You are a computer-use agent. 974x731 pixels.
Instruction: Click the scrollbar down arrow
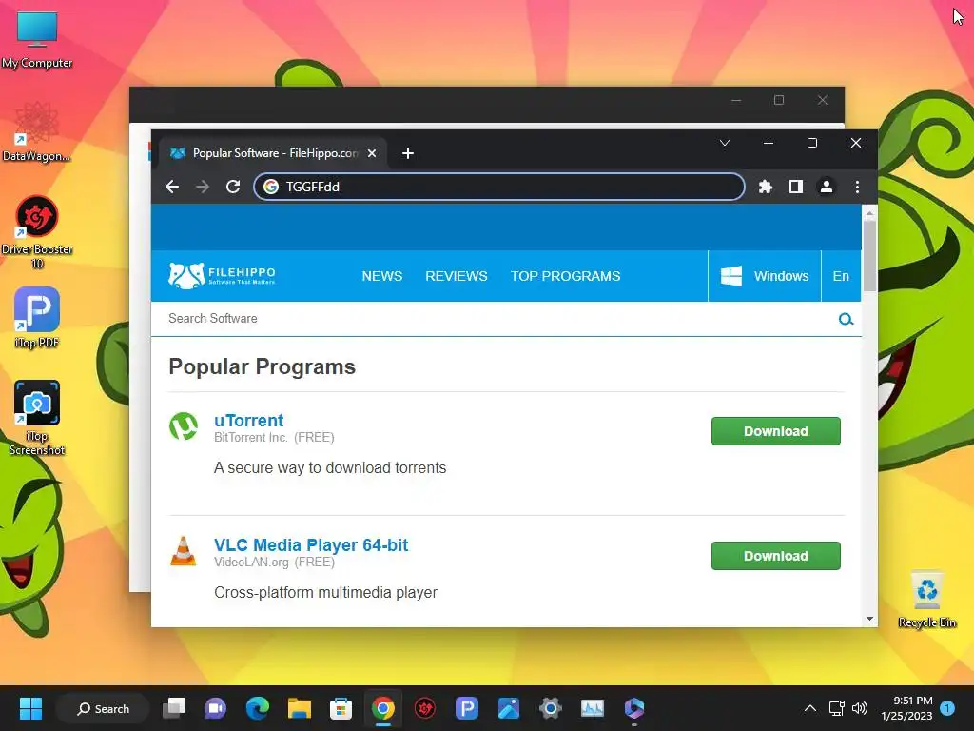click(x=869, y=619)
